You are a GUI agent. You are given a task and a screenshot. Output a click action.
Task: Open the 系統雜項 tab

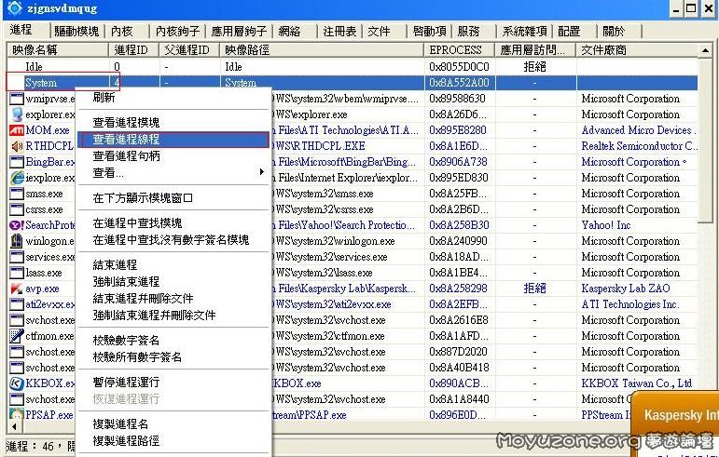click(x=525, y=31)
